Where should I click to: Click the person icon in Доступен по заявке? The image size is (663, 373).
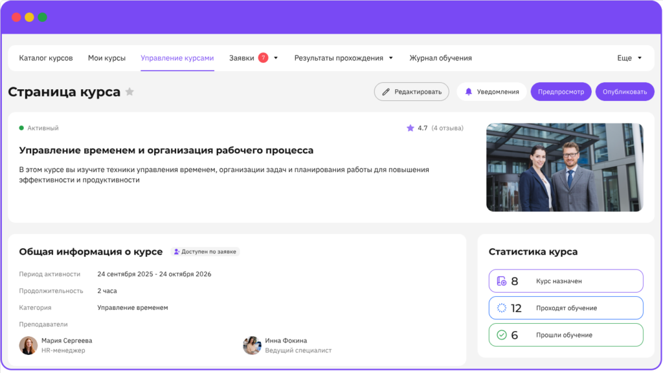177,251
